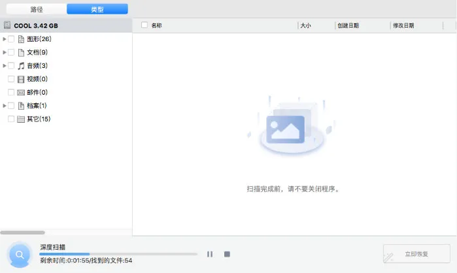
Task: Select the 图形(26) tree row
Action: tap(66, 39)
